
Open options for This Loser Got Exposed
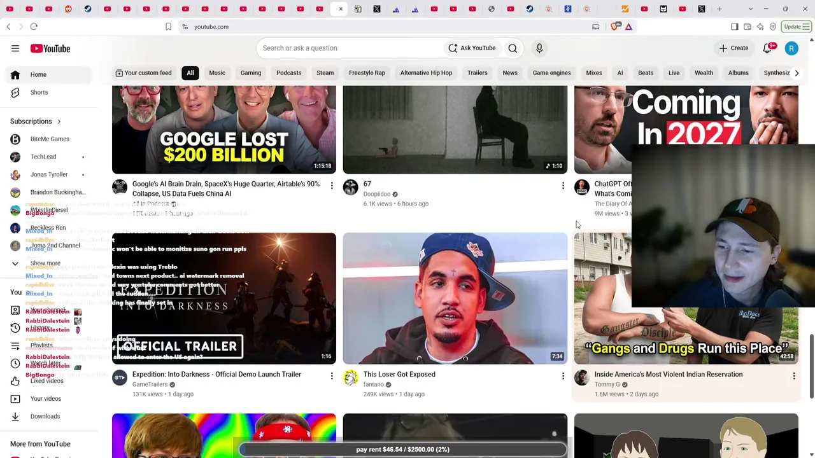click(563, 376)
